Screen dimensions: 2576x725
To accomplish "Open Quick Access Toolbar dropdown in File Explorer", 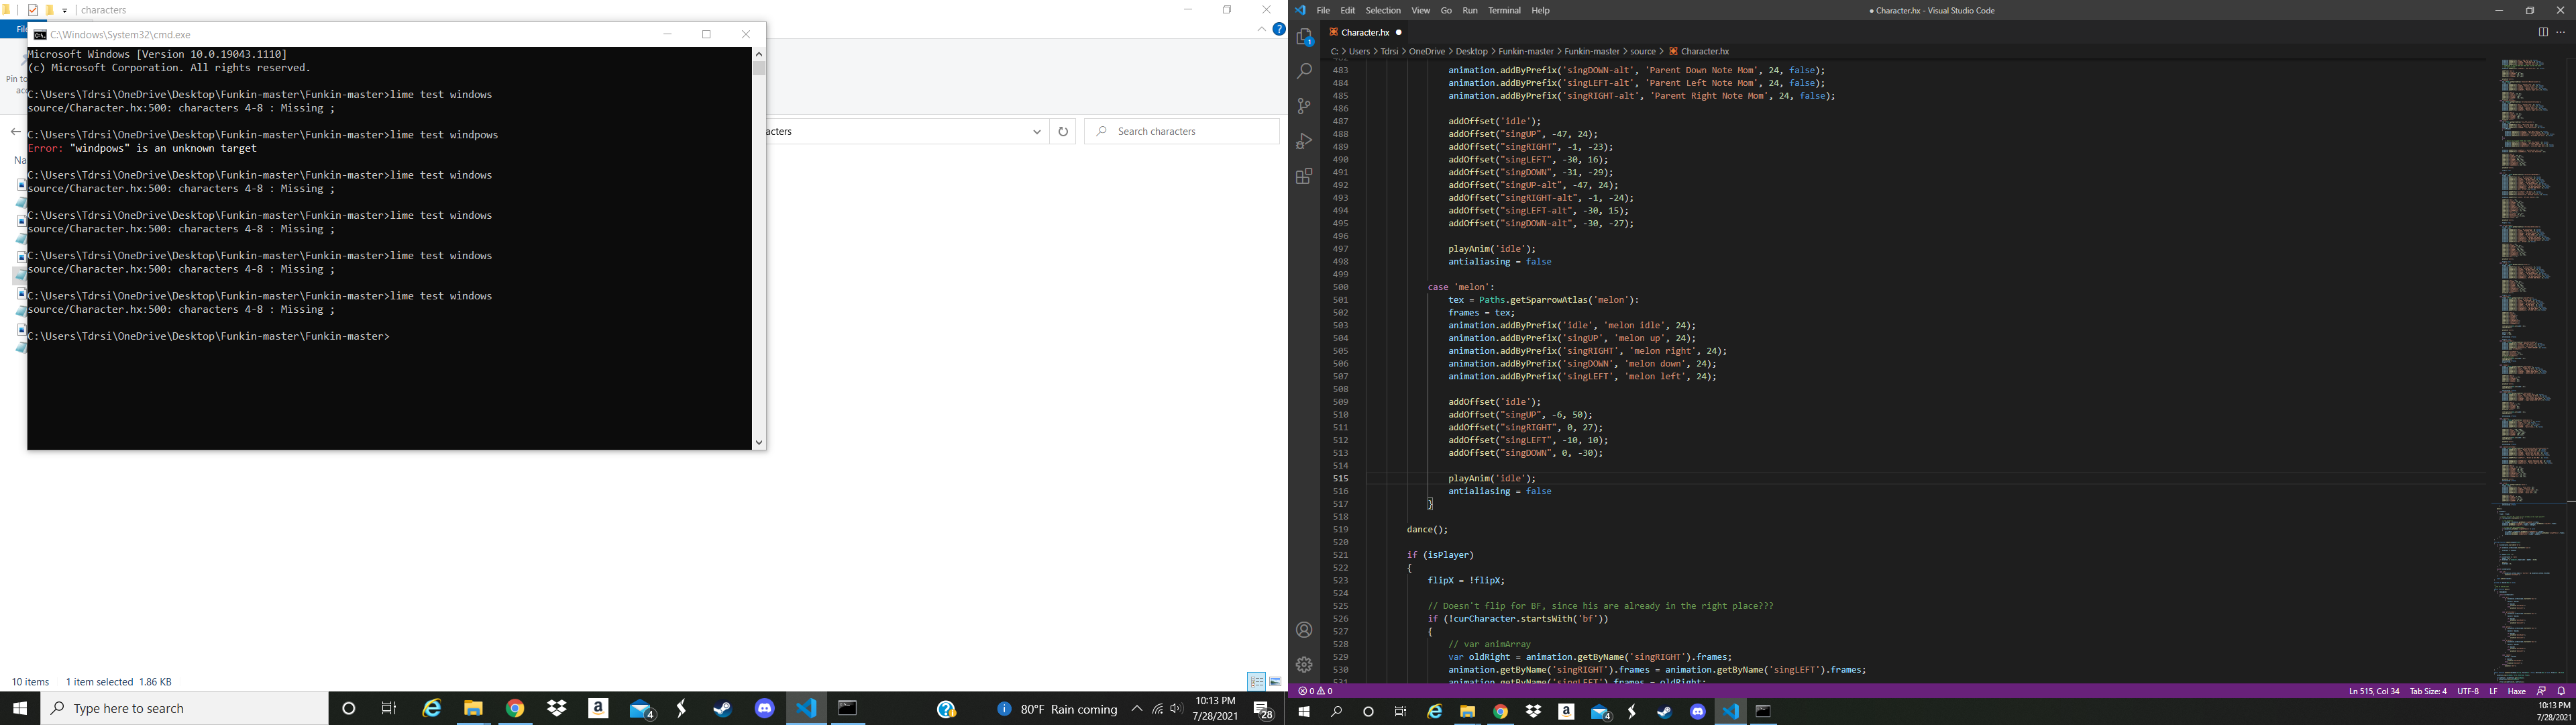I will click(x=65, y=11).
